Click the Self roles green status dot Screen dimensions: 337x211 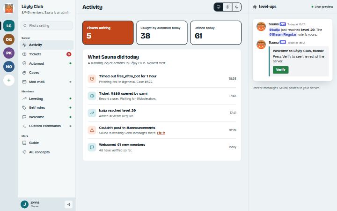pos(70,107)
